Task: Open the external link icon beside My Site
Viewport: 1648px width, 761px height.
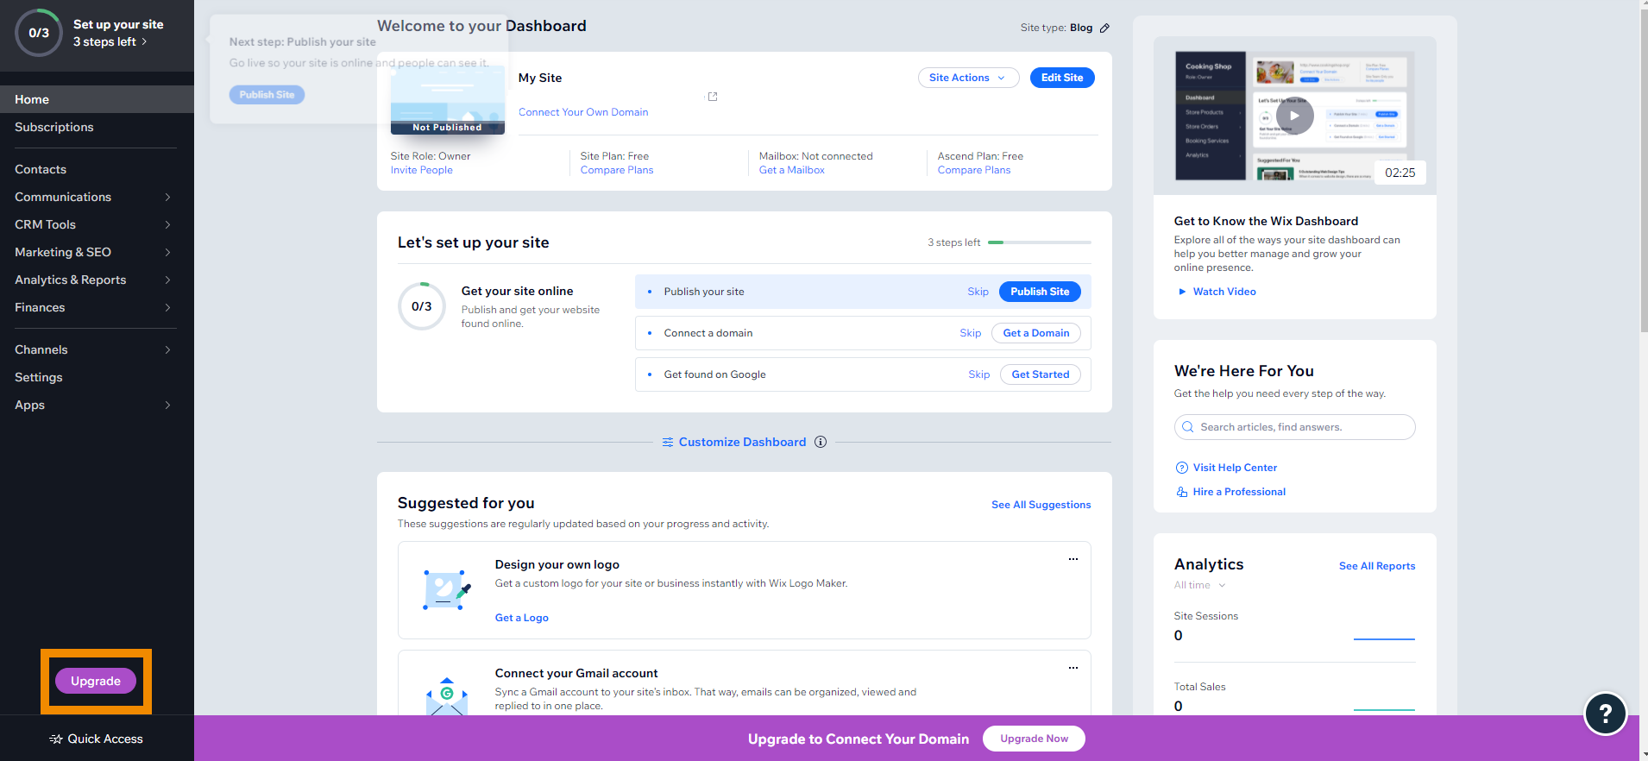Action: (713, 97)
